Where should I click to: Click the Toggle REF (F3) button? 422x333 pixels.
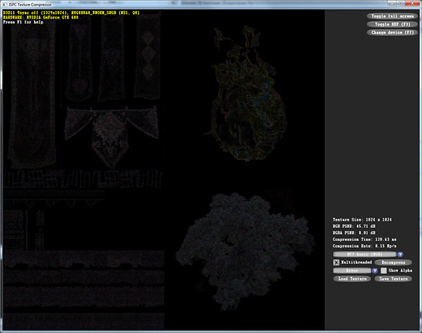[392, 24]
